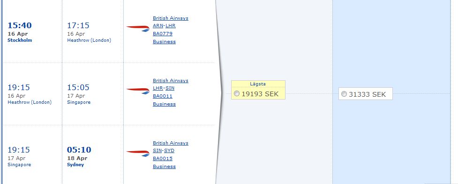The height and width of the screenshot is (184, 458).
Task: Open the first LHR airport code link
Action: [x=171, y=26]
